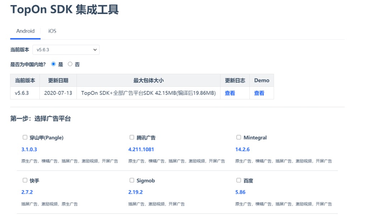
Task: Click 查看 link under Demo column
Action: (x=259, y=93)
